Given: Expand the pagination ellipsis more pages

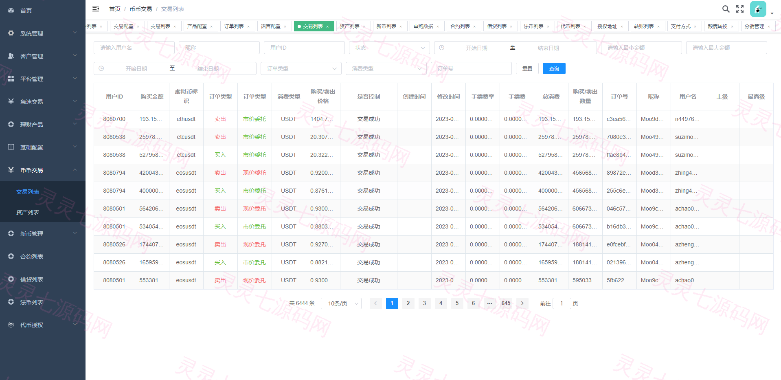Looking at the screenshot, I should 489,303.
